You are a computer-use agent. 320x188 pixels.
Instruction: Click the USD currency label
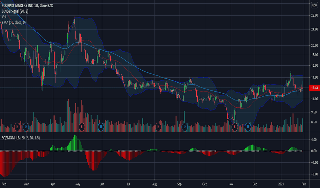coord(315,5)
